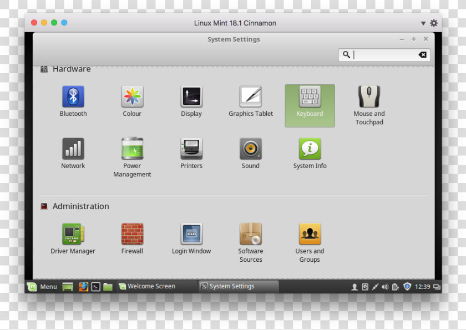
Task: Launch Driver Manager
Action: pyautogui.click(x=73, y=239)
